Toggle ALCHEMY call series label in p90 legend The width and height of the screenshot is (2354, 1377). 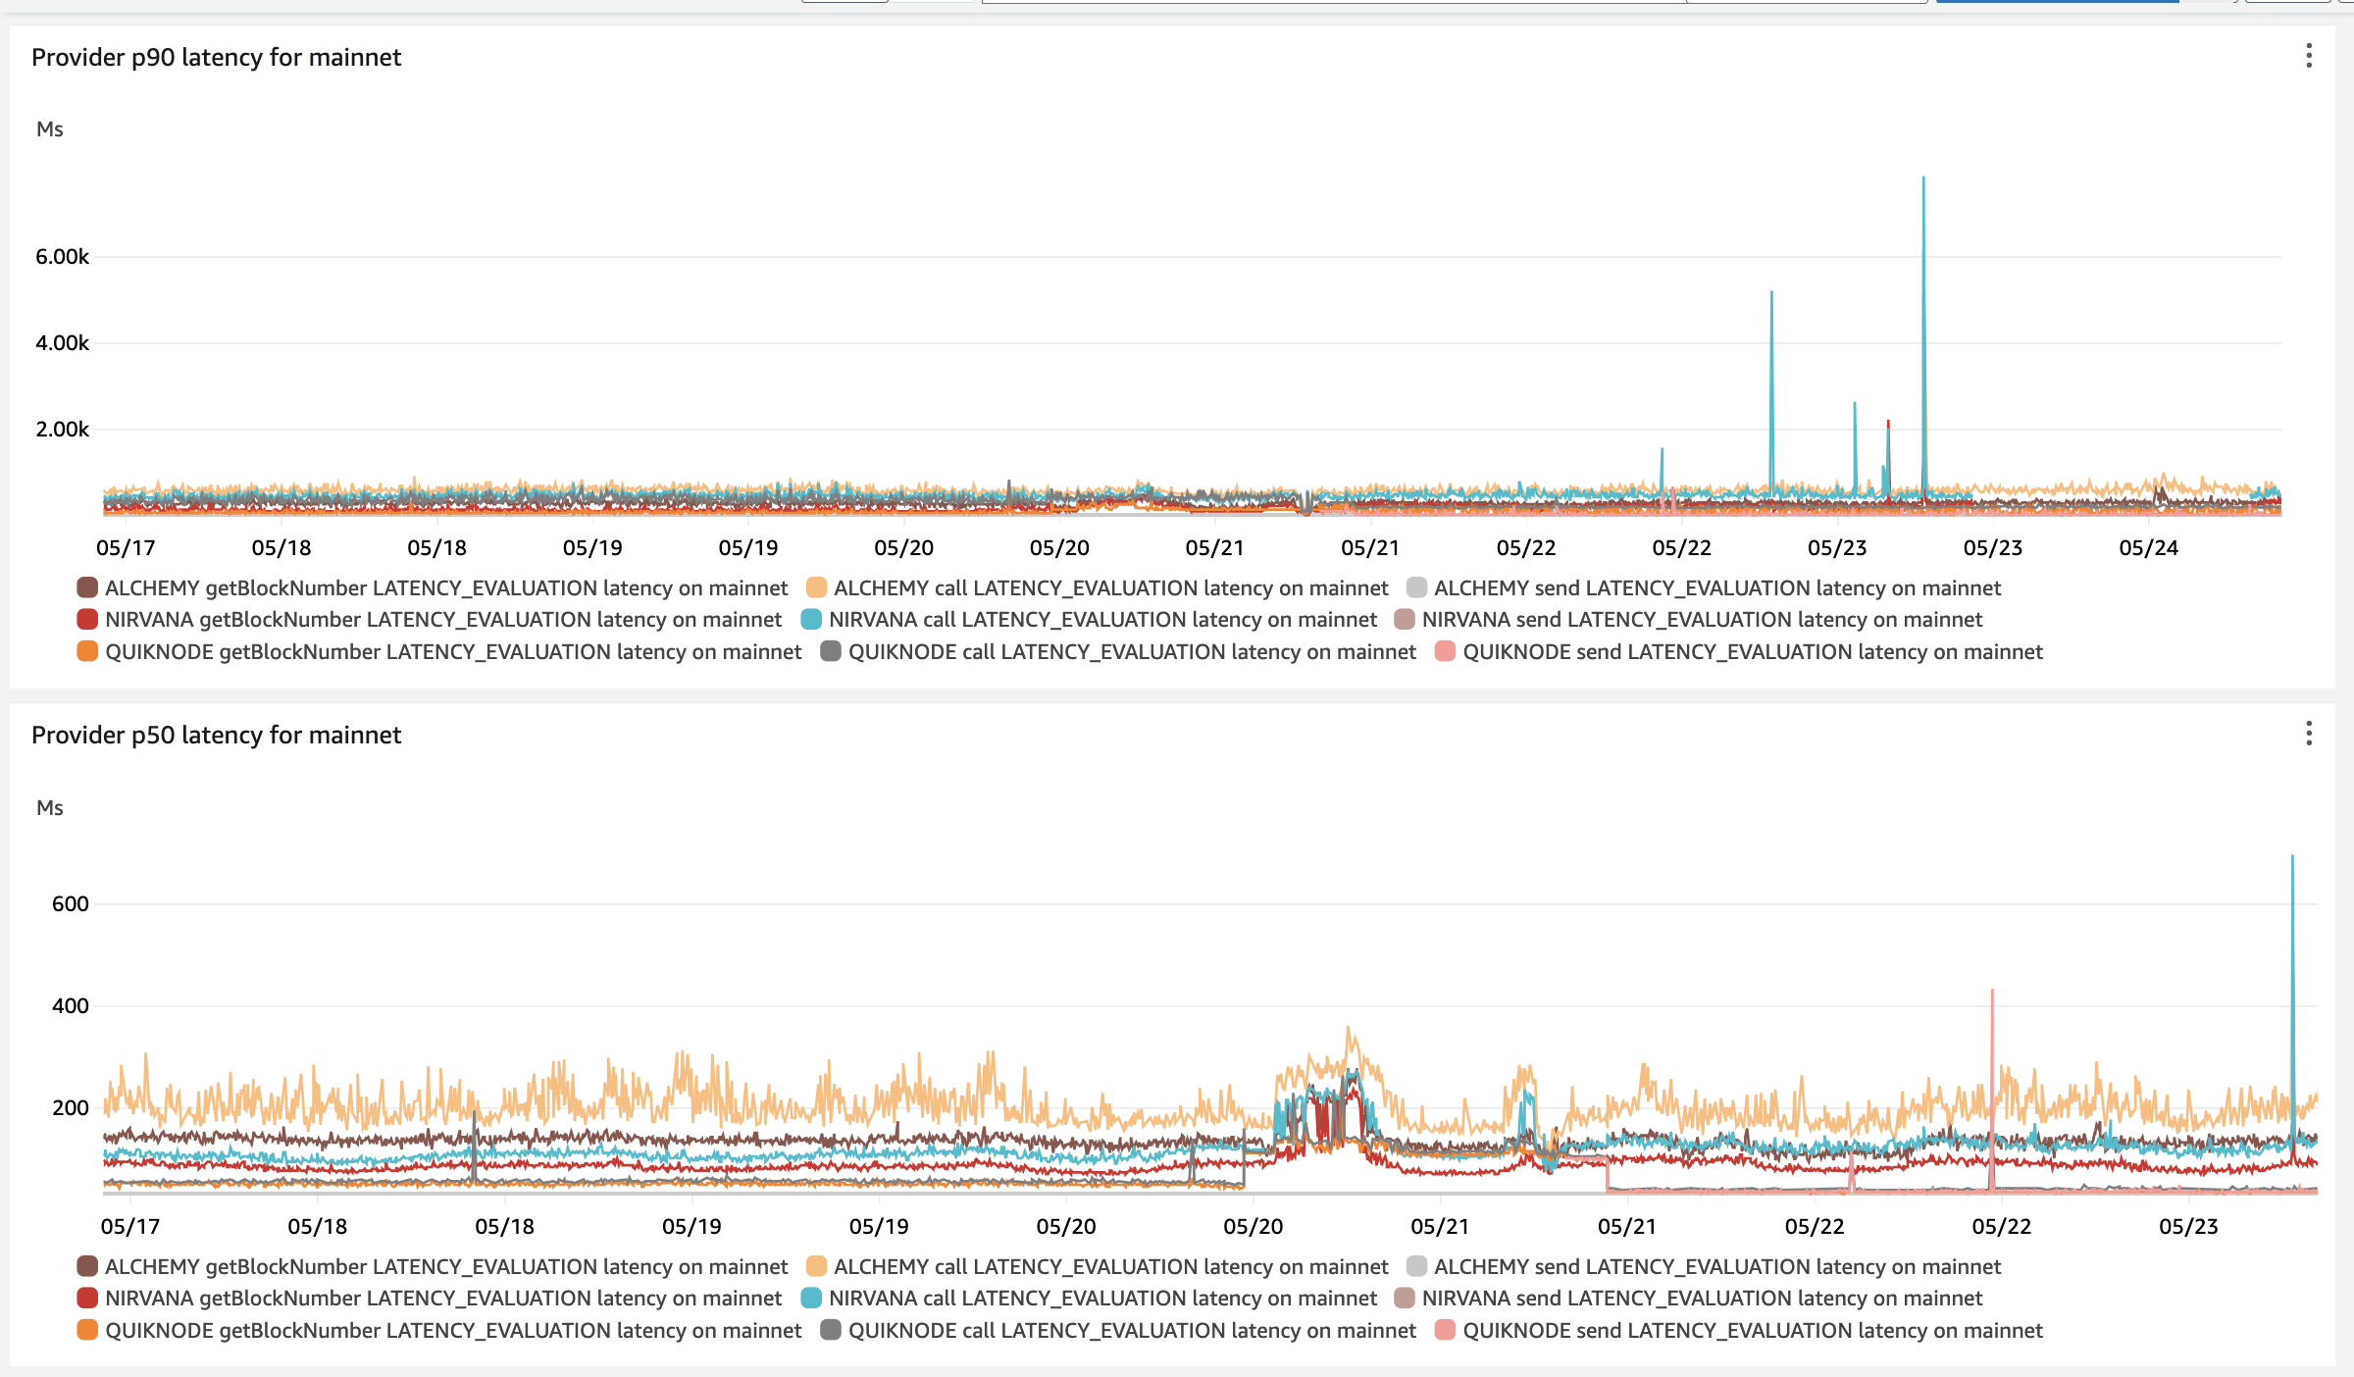(x=1111, y=587)
